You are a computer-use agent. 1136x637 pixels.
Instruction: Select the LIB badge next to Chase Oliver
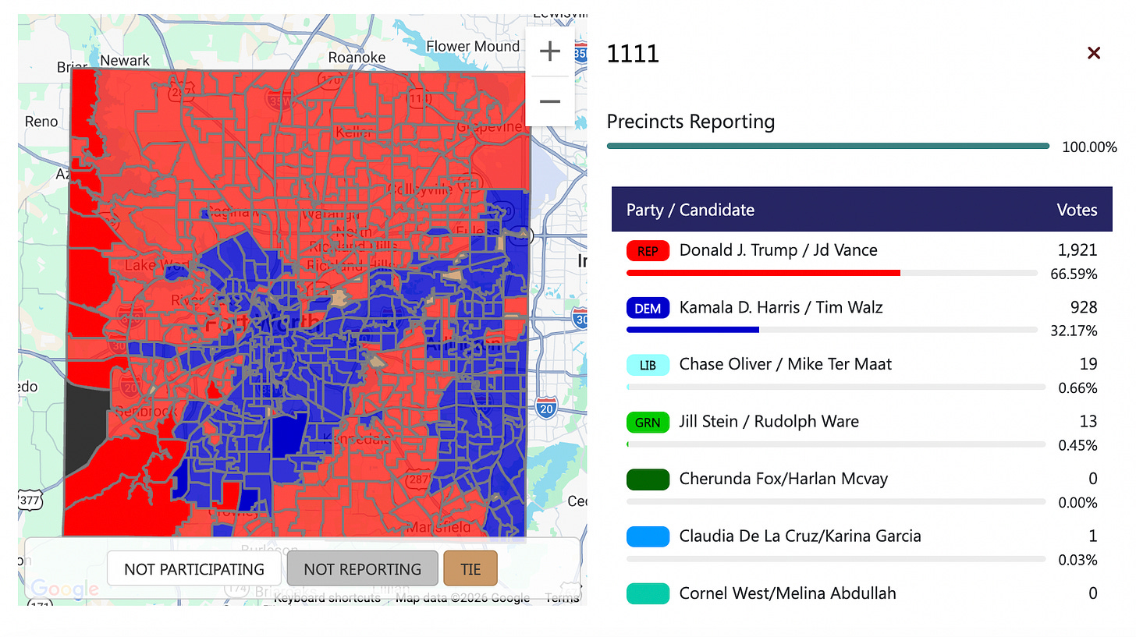648,365
